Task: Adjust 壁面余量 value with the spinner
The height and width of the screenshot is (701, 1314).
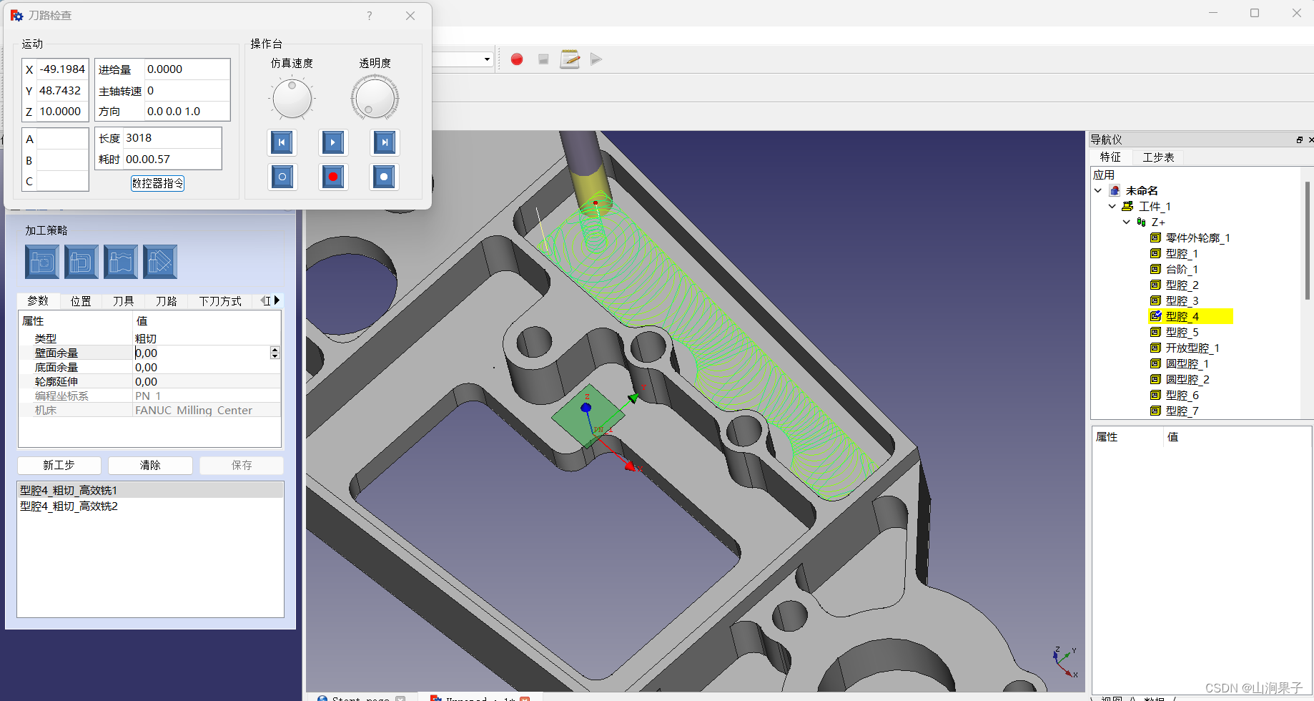Action: pyautogui.click(x=275, y=353)
